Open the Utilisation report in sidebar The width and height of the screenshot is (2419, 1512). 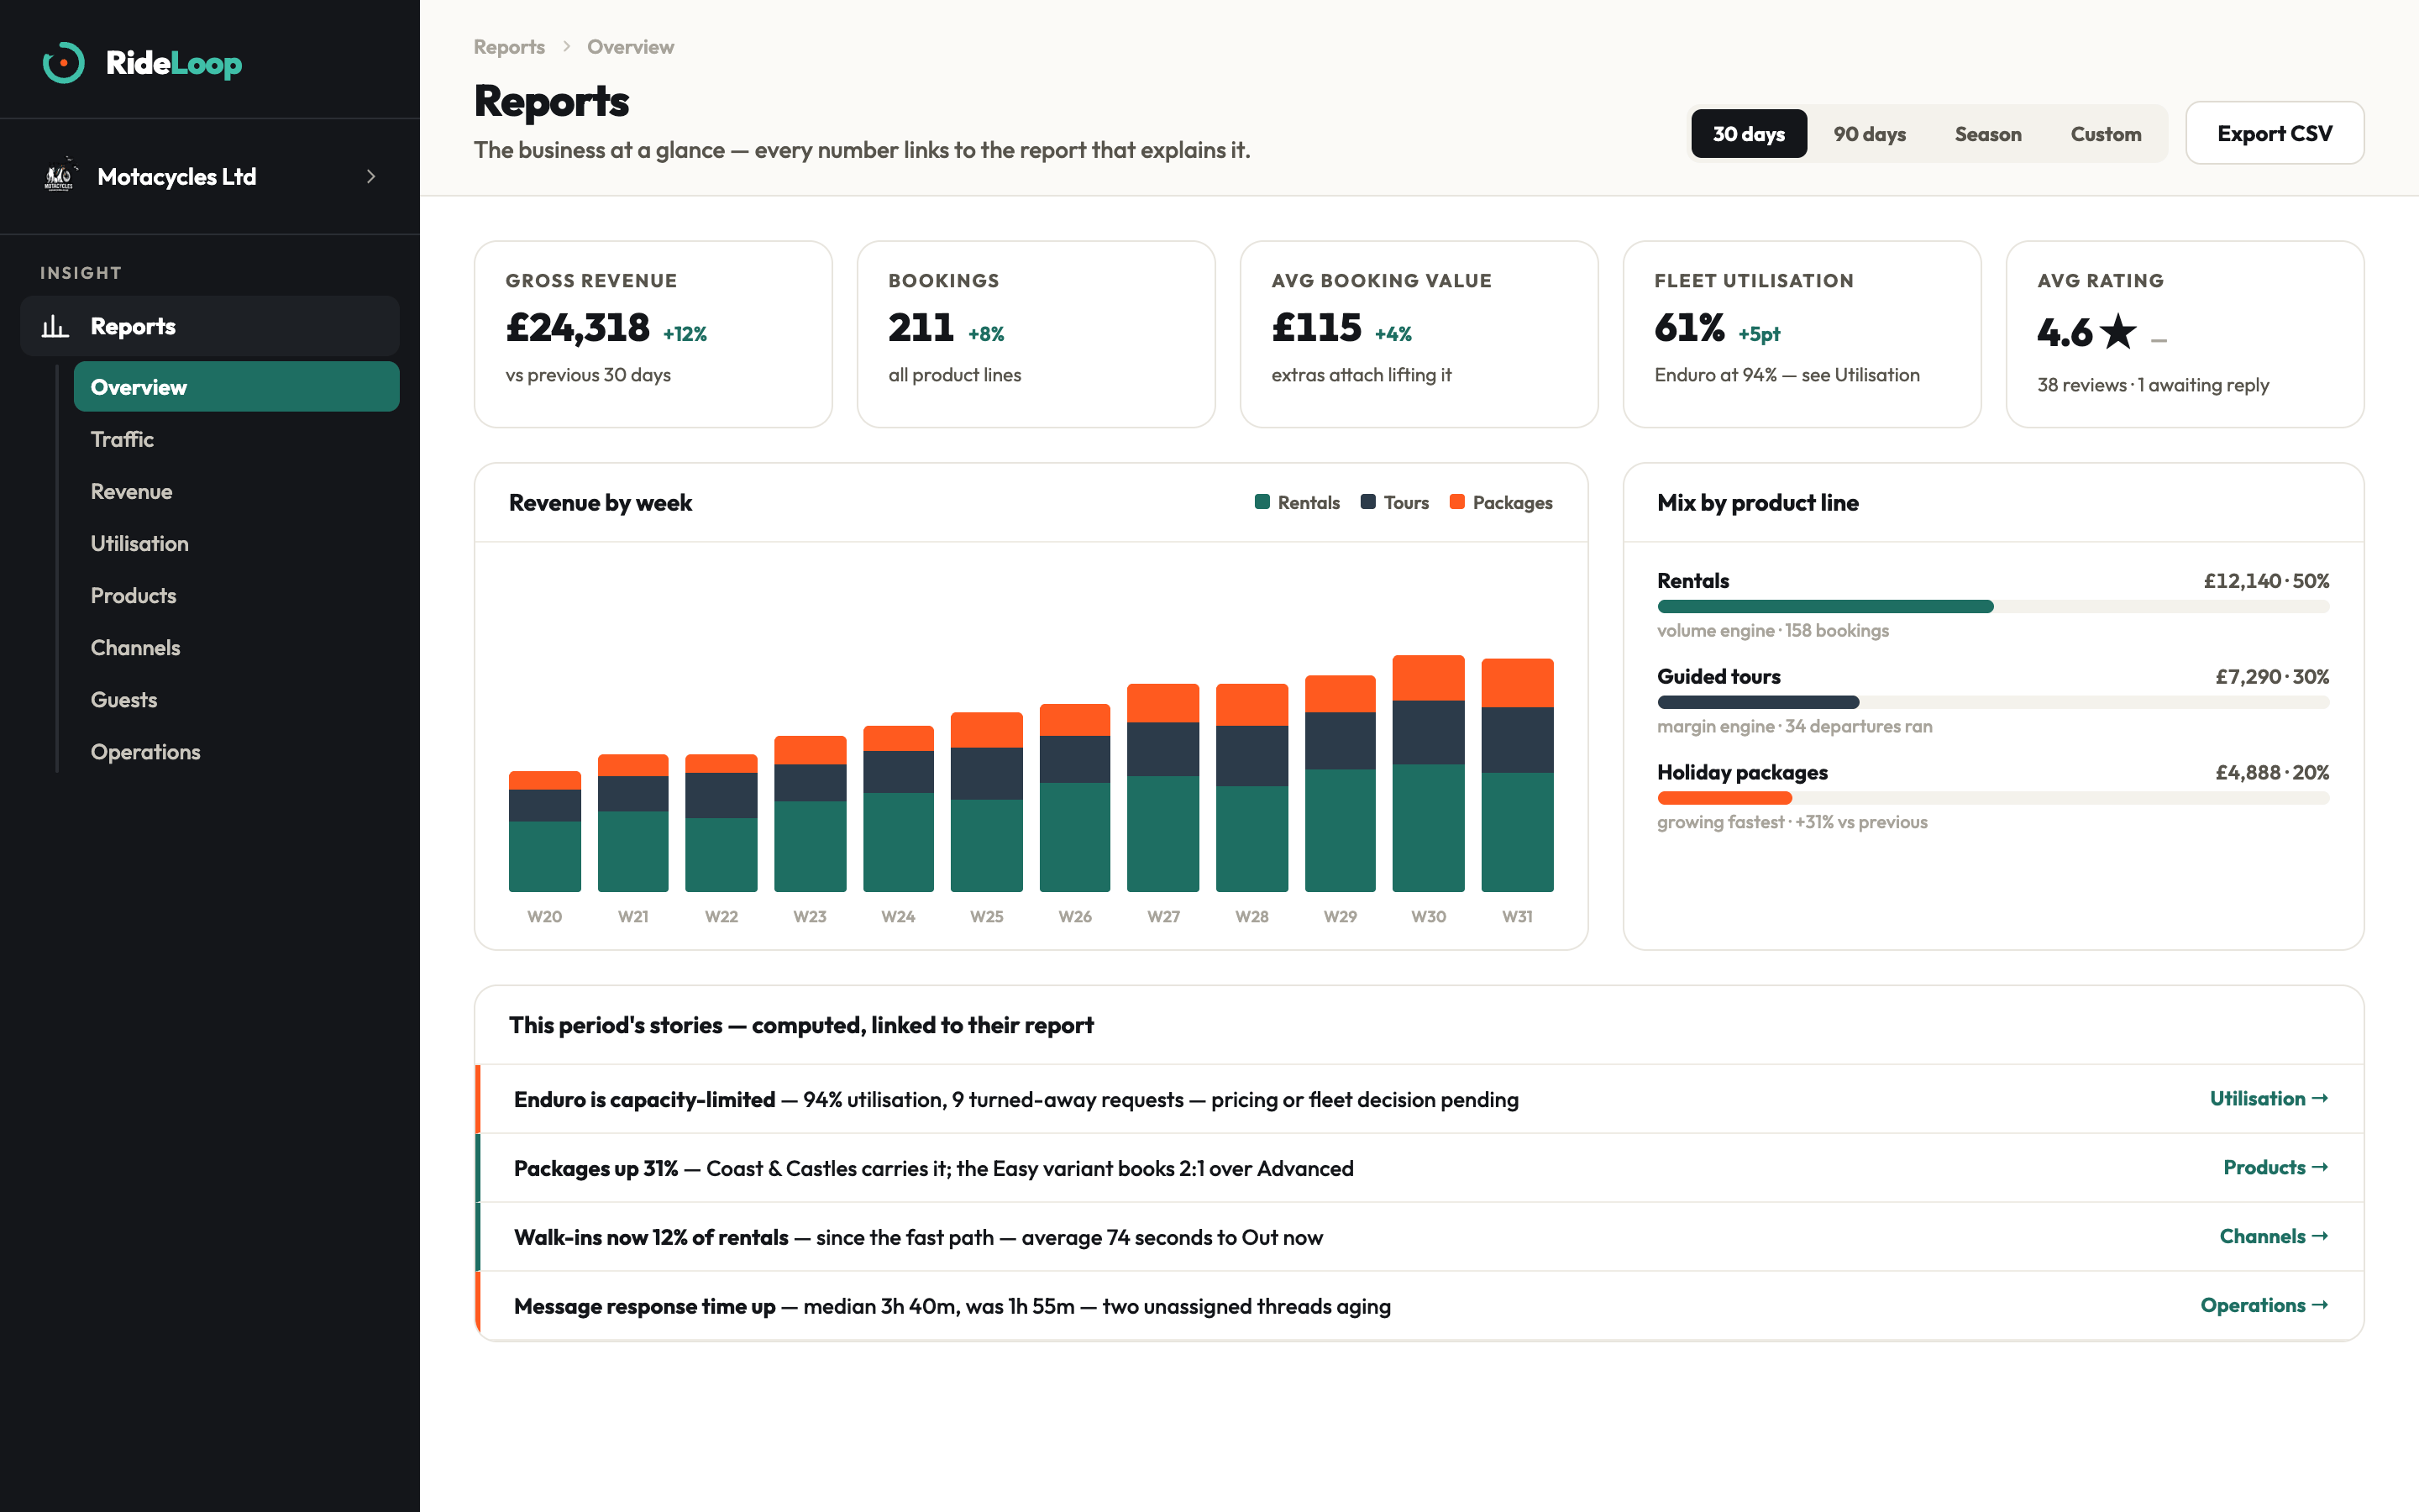[x=237, y=543]
